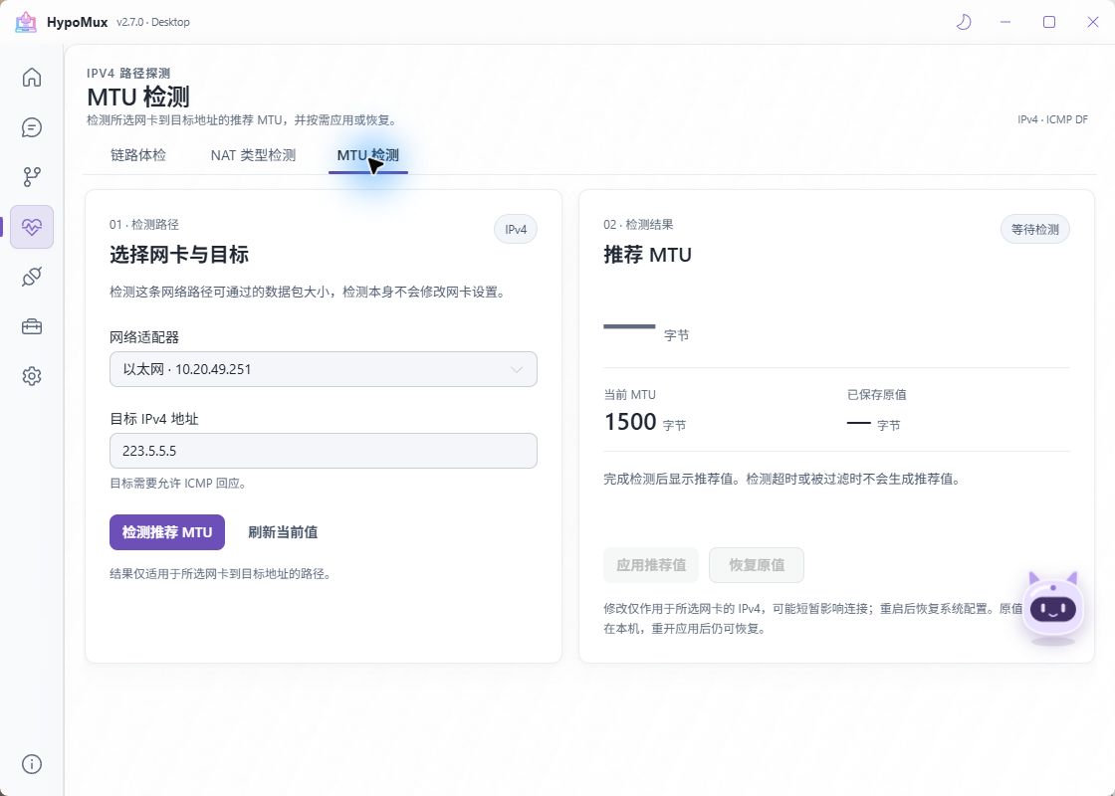Click the 01 · 检测路径 step label
1115x796 pixels.
pyautogui.click(x=143, y=225)
